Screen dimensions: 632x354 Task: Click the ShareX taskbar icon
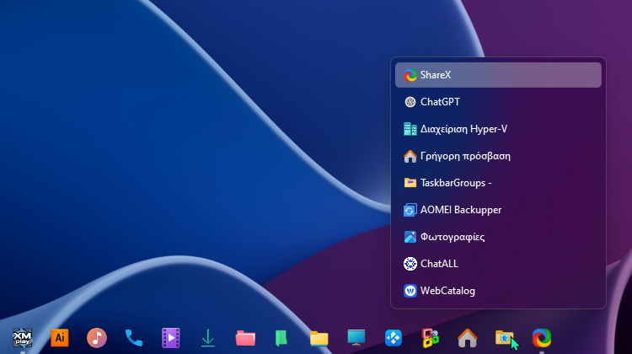point(542,337)
